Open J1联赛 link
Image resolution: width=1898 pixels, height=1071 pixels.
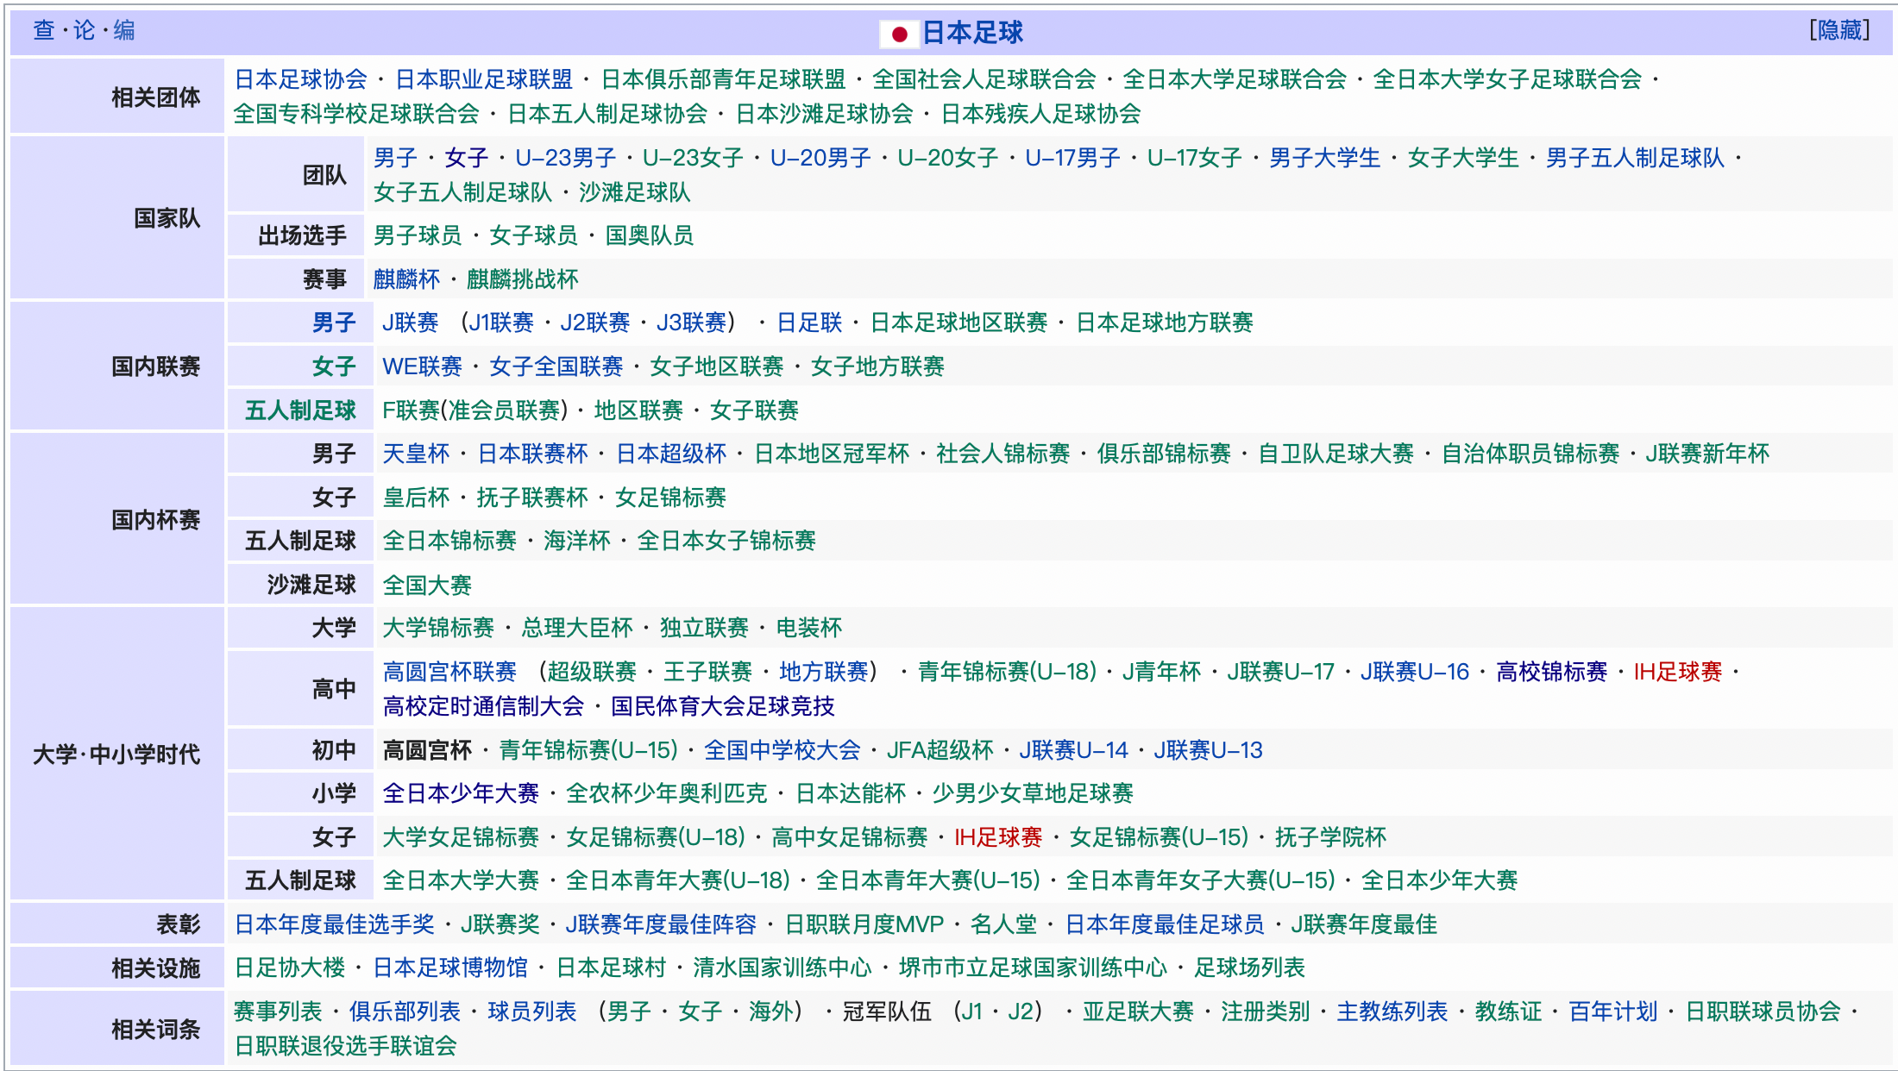(x=501, y=323)
